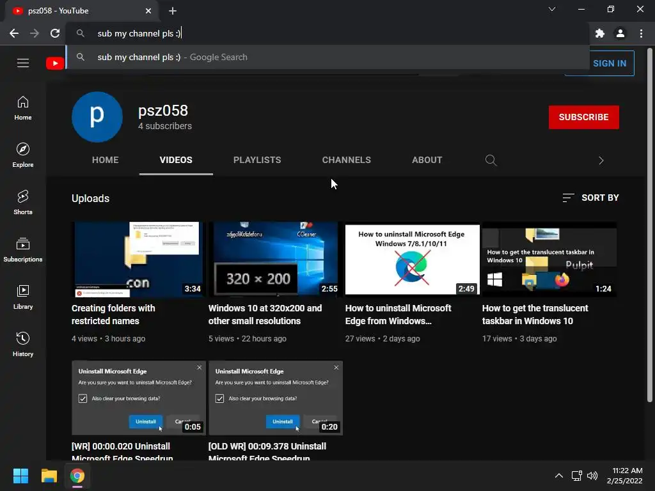Switch to the CHANNELS tab
Image resolution: width=655 pixels, height=491 pixels.
[346, 160]
